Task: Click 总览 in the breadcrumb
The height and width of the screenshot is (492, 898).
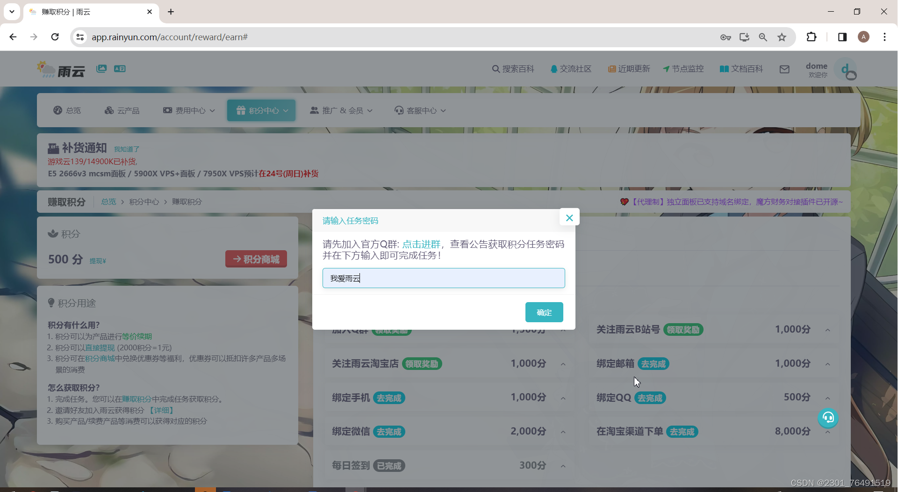Action: click(x=108, y=202)
